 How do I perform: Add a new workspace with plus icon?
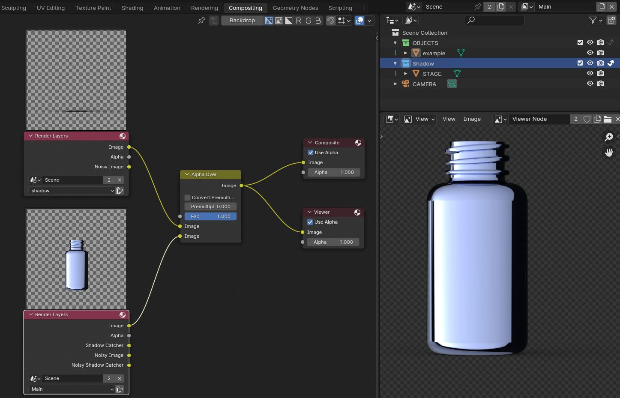363,8
